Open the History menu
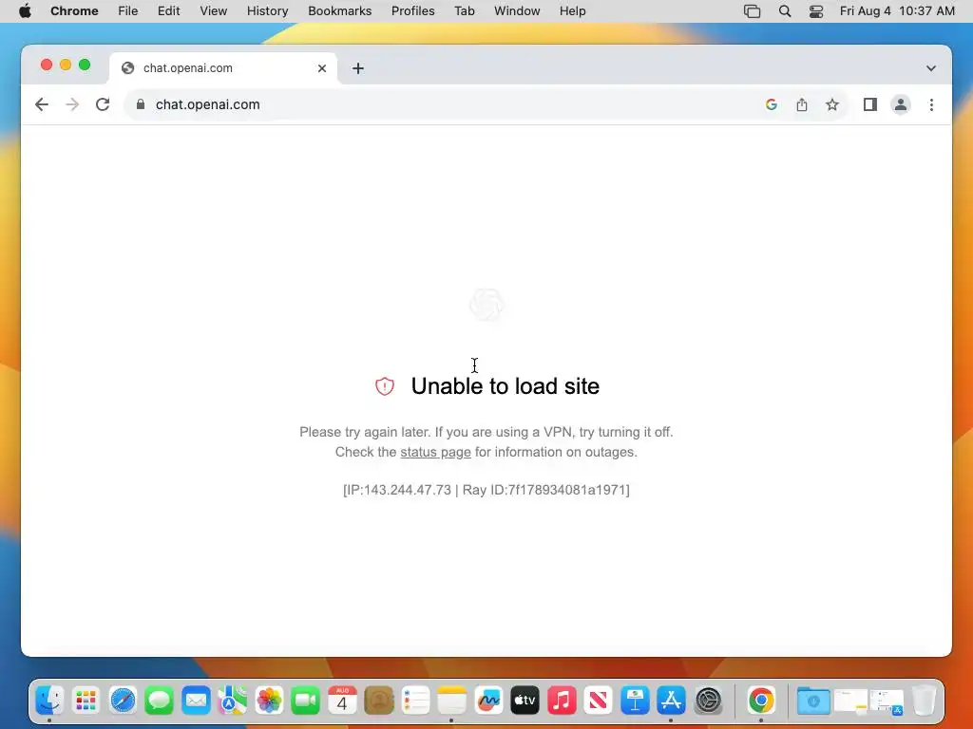 pos(267,11)
